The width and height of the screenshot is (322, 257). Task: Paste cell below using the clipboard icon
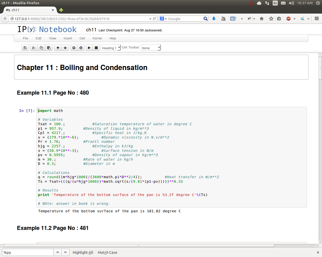pyautogui.click(x=49, y=48)
